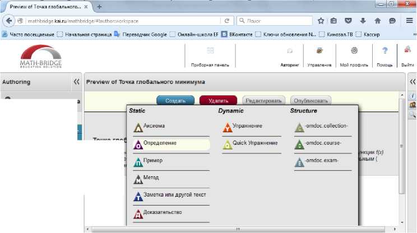
Task: Open the info icon in right sidebar
Action: (413, 96)
